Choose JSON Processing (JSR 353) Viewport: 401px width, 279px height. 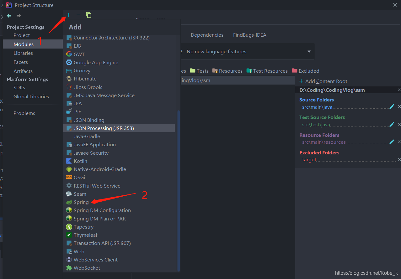[x=119, y=128]
